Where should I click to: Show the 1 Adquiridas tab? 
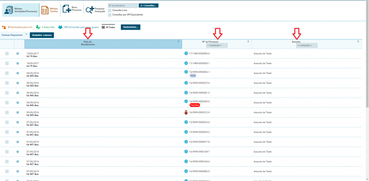coord(45,27)
